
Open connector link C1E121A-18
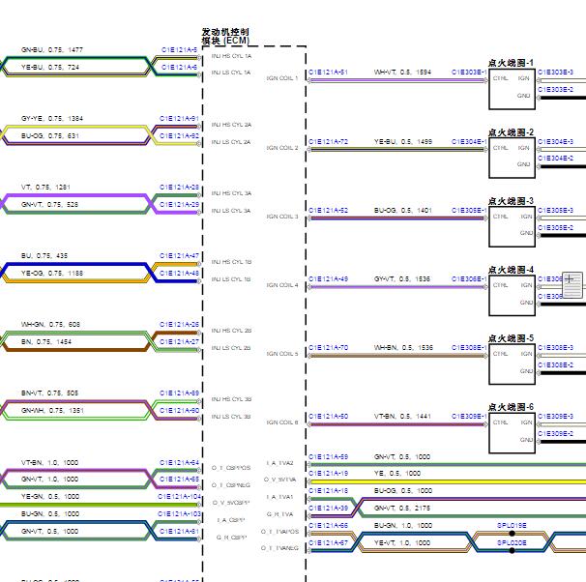click(328, 491)
